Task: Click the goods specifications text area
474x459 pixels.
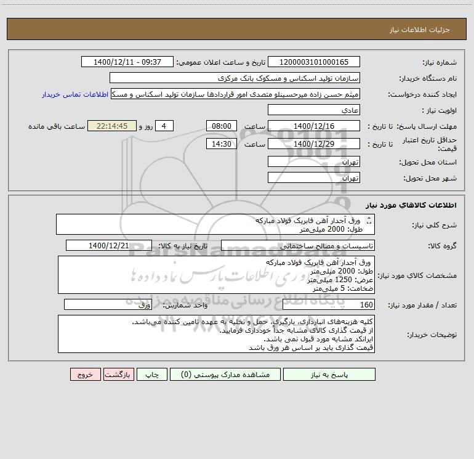Action: (216, 275)
